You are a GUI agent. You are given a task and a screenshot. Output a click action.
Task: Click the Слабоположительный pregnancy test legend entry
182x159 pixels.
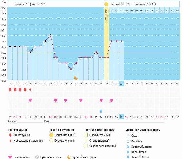pyautogui.click(x=103, y=146)
